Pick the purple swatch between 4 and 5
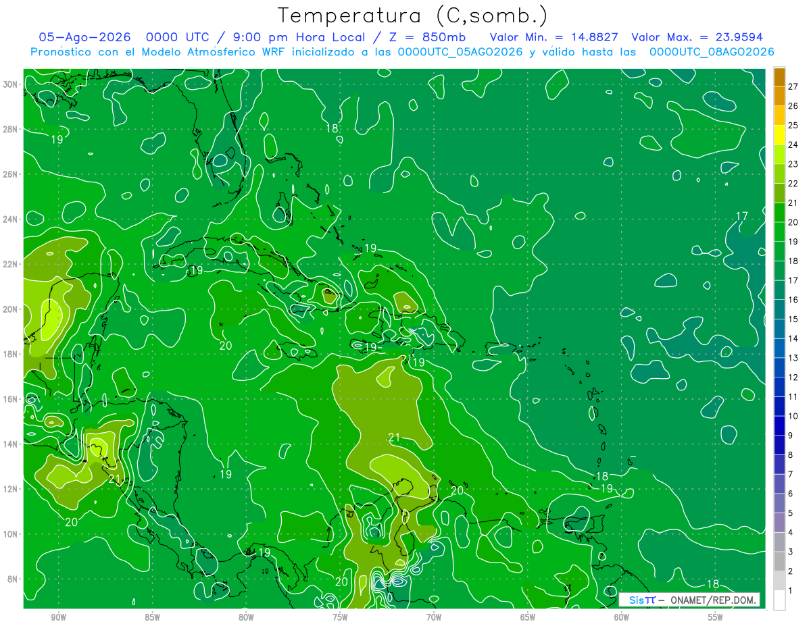Viewport: 811px width, 626px height. pyautogui.click(x=779, y=523)
